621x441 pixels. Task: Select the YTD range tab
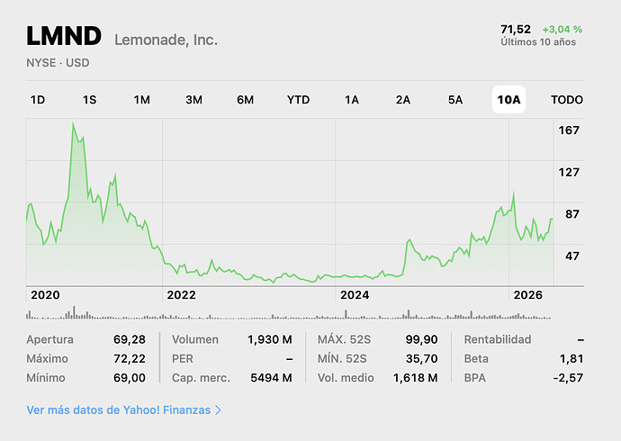pos(298,100)
